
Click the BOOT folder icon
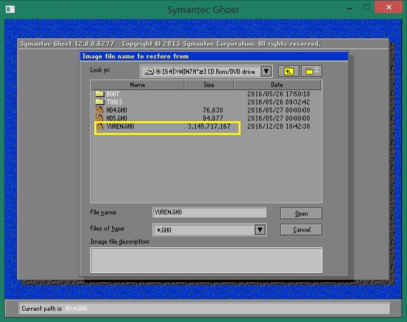tap(99, 94)
